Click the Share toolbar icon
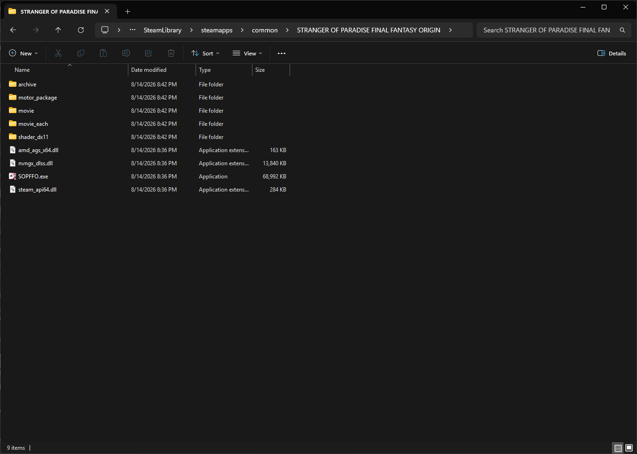This screenshot has width=637, height=454. [x=149, y=54]
